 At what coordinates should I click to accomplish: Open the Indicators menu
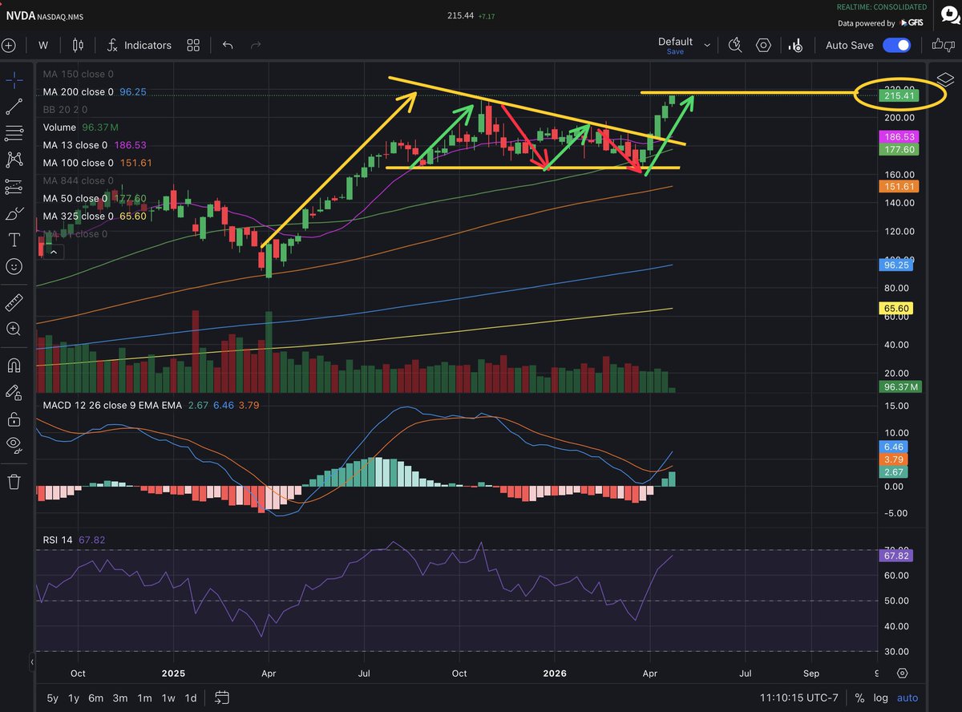click(139, 45)
